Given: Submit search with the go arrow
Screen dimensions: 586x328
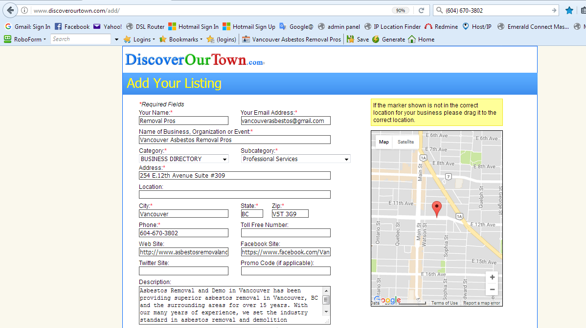Looking at the screenshot, I should 554,10.
